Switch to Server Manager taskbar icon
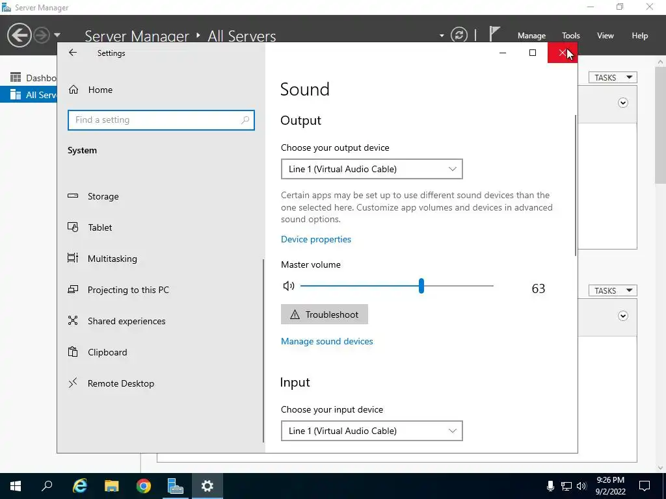Viewport: 666px width, 499px height. [175, 486]
